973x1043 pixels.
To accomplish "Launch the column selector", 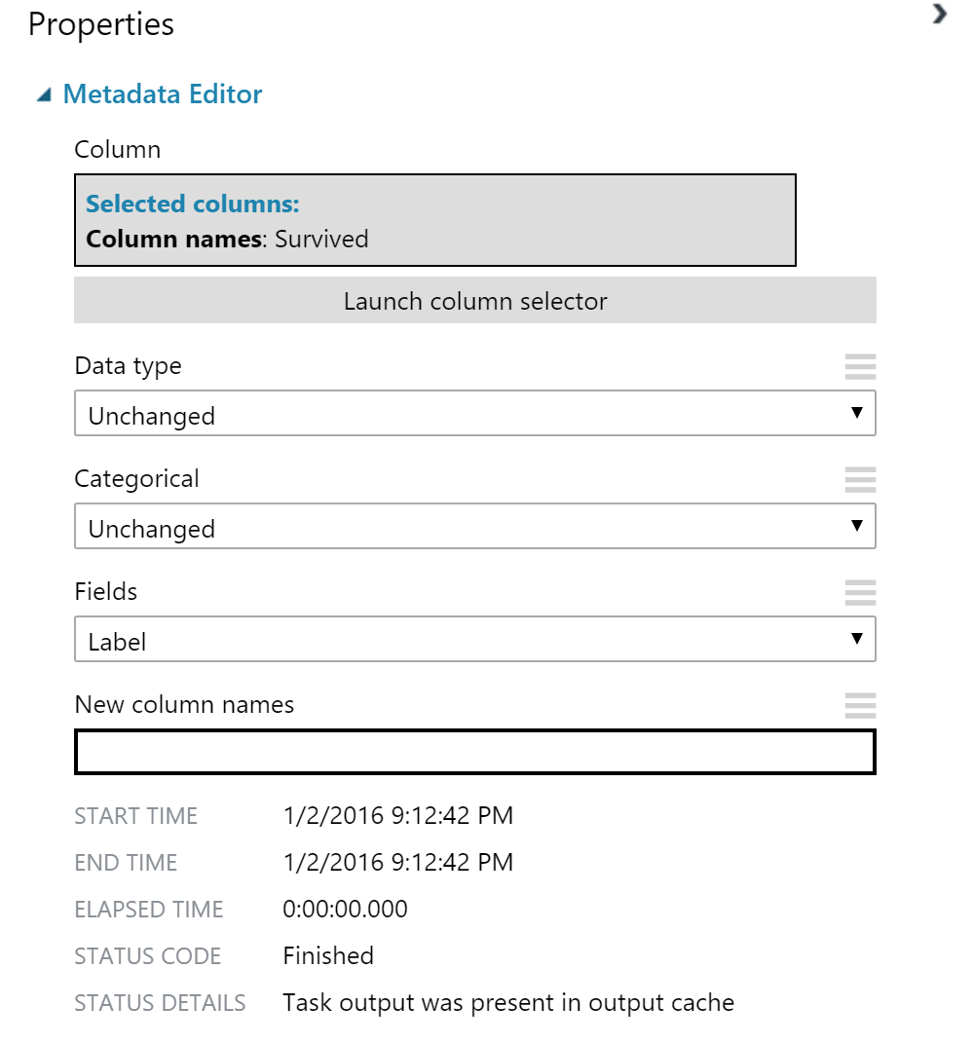I will 475,301.
